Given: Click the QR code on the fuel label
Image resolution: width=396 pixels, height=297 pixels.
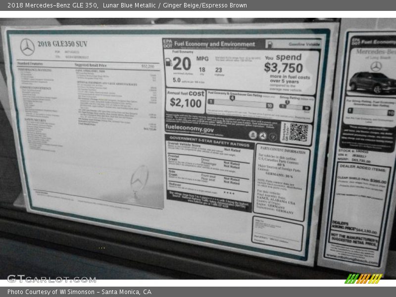Looking at the screenshot, I should point(298,132).
